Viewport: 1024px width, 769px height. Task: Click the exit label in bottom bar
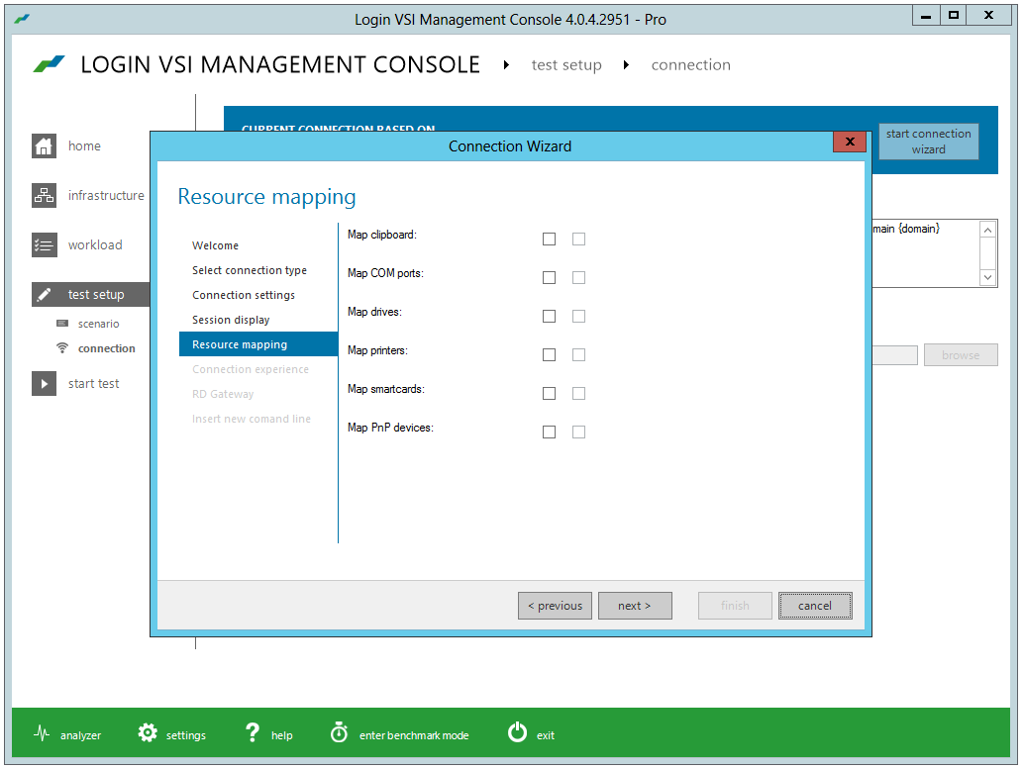(546, 735)
